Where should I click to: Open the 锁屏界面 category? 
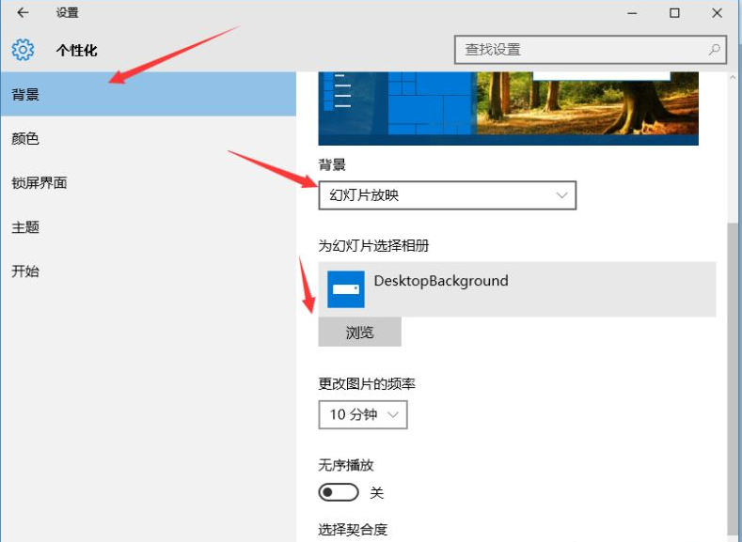(148, 183)
